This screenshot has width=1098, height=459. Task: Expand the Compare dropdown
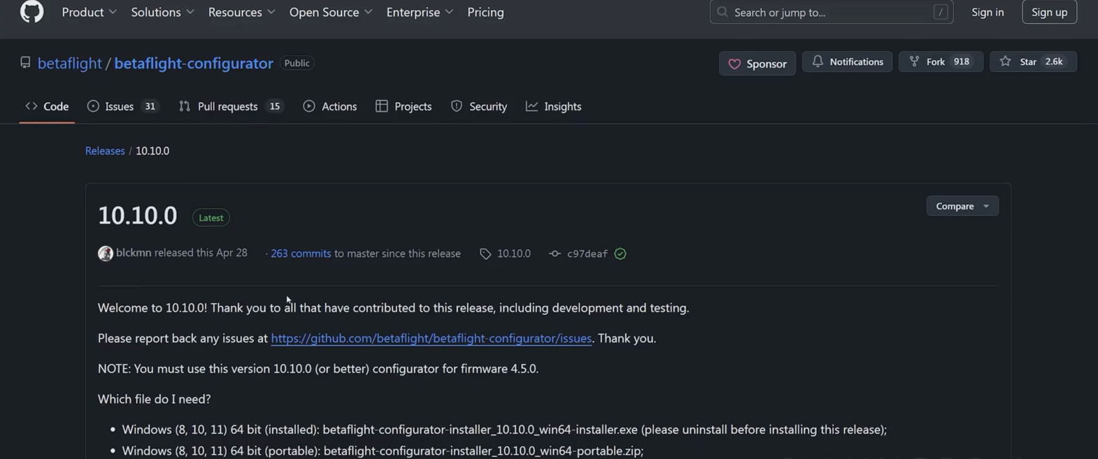tap(962, 206)
